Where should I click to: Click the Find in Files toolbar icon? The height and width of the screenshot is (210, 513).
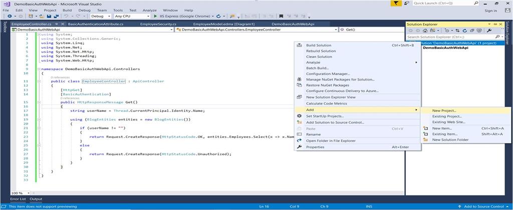(232, 16)
